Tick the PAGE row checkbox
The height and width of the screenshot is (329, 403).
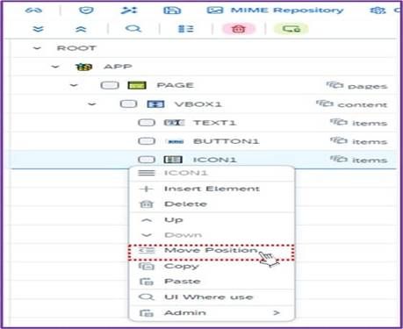click(110, 85)
